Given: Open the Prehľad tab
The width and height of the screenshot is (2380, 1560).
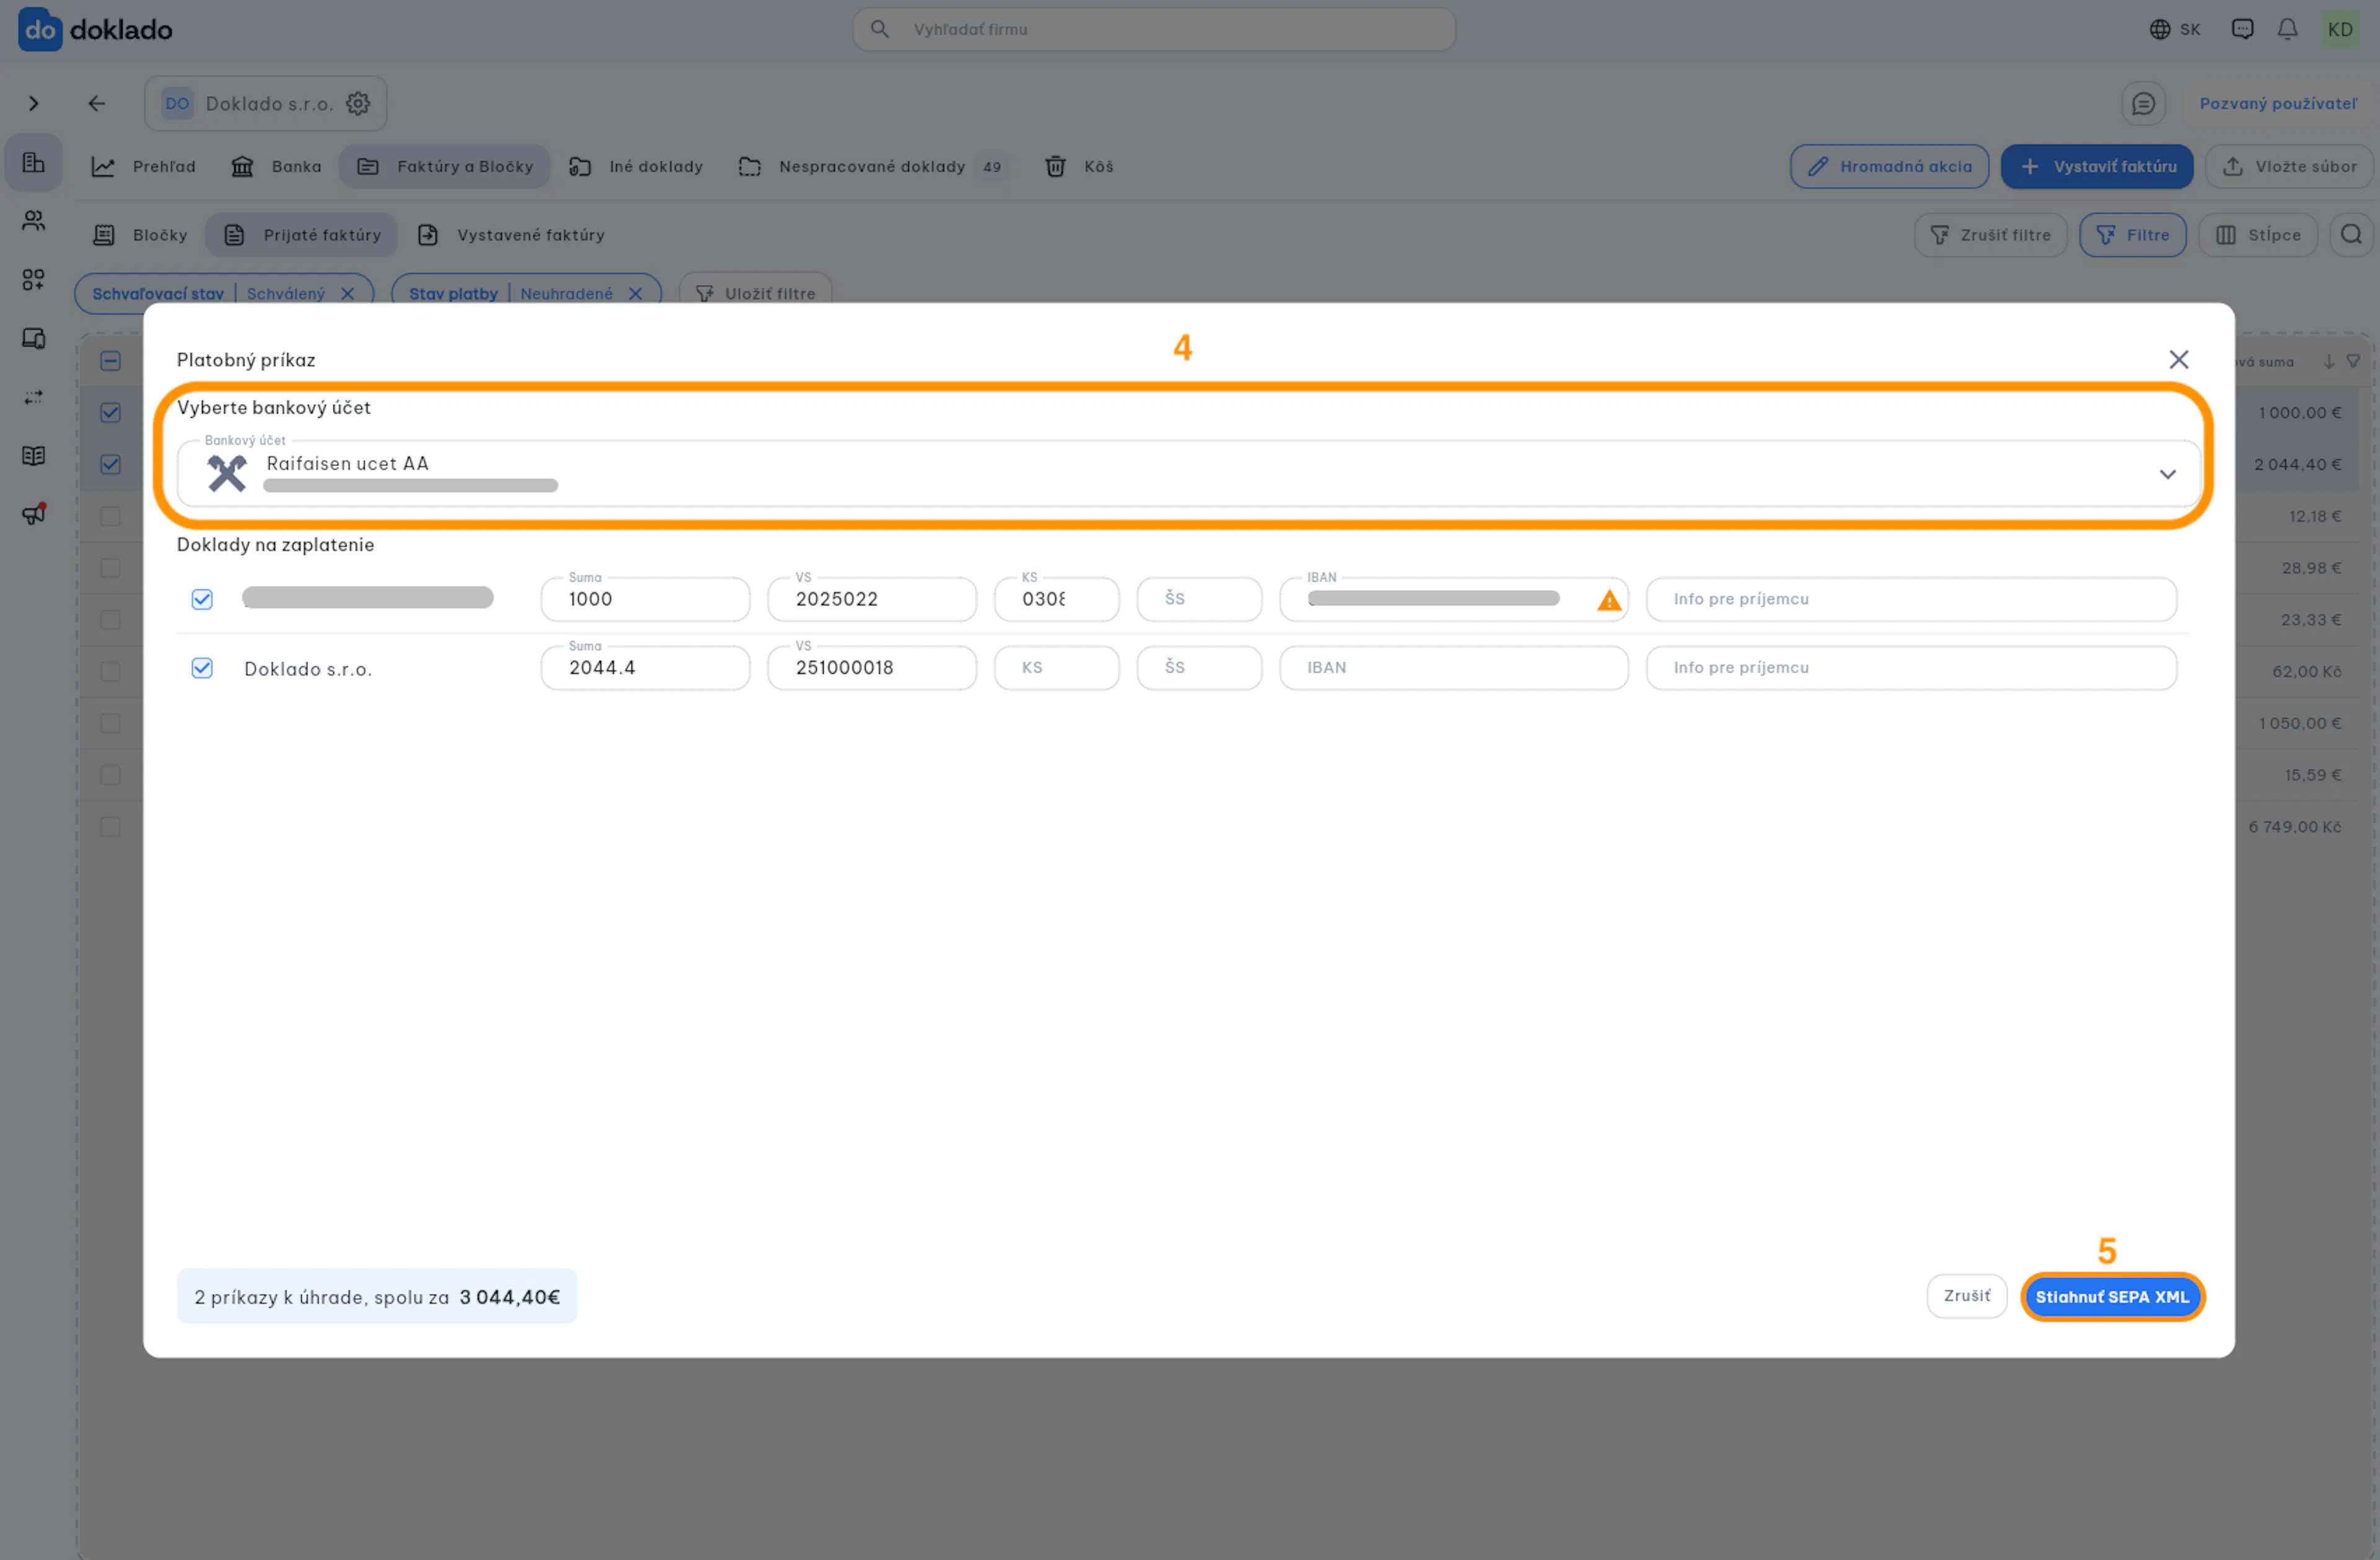Looking at the screenshot, I should point(144,166).
